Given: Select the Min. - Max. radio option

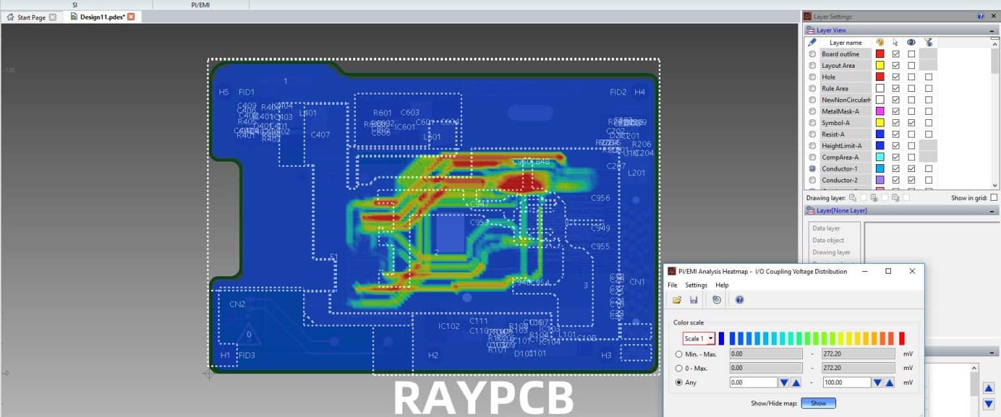Looking at the screenshot, I should [x=678, y=354].
